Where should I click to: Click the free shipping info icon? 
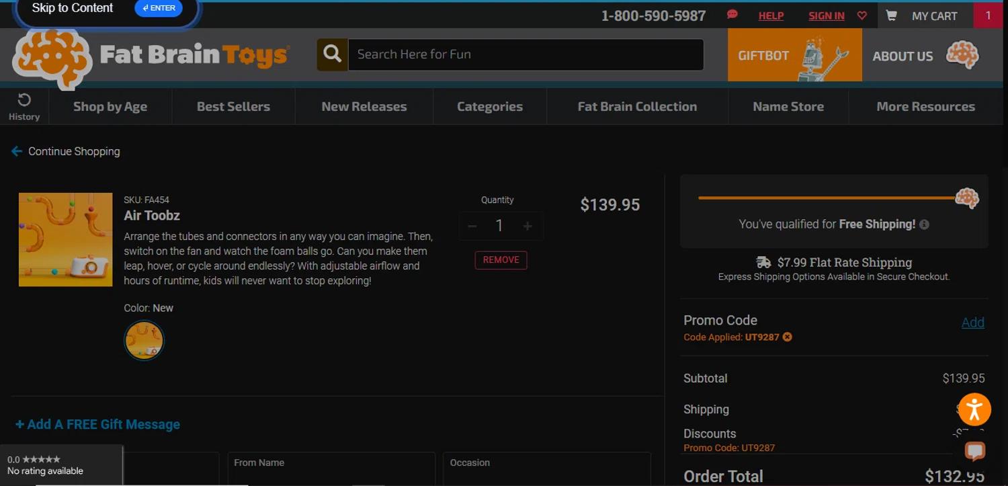(x=924, y=225)
